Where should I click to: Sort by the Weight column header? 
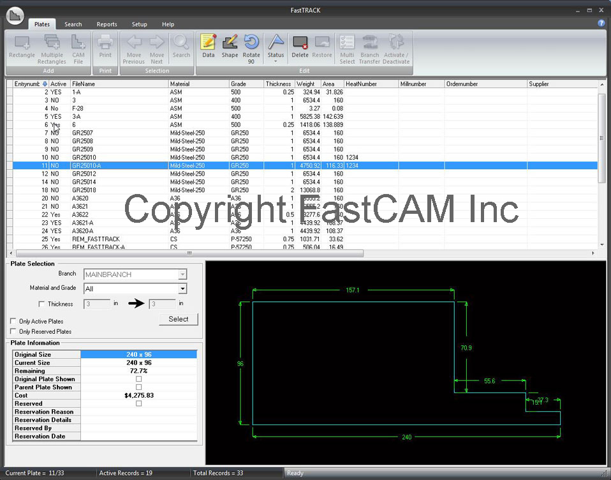(x=308, y=84)
